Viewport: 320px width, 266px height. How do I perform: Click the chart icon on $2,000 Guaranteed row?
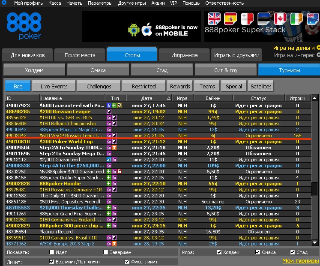click(109, 160)
